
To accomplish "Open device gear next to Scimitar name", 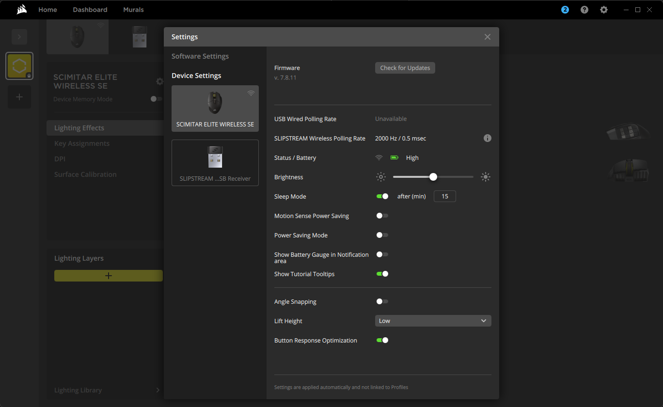I will (x=159, y=81).
